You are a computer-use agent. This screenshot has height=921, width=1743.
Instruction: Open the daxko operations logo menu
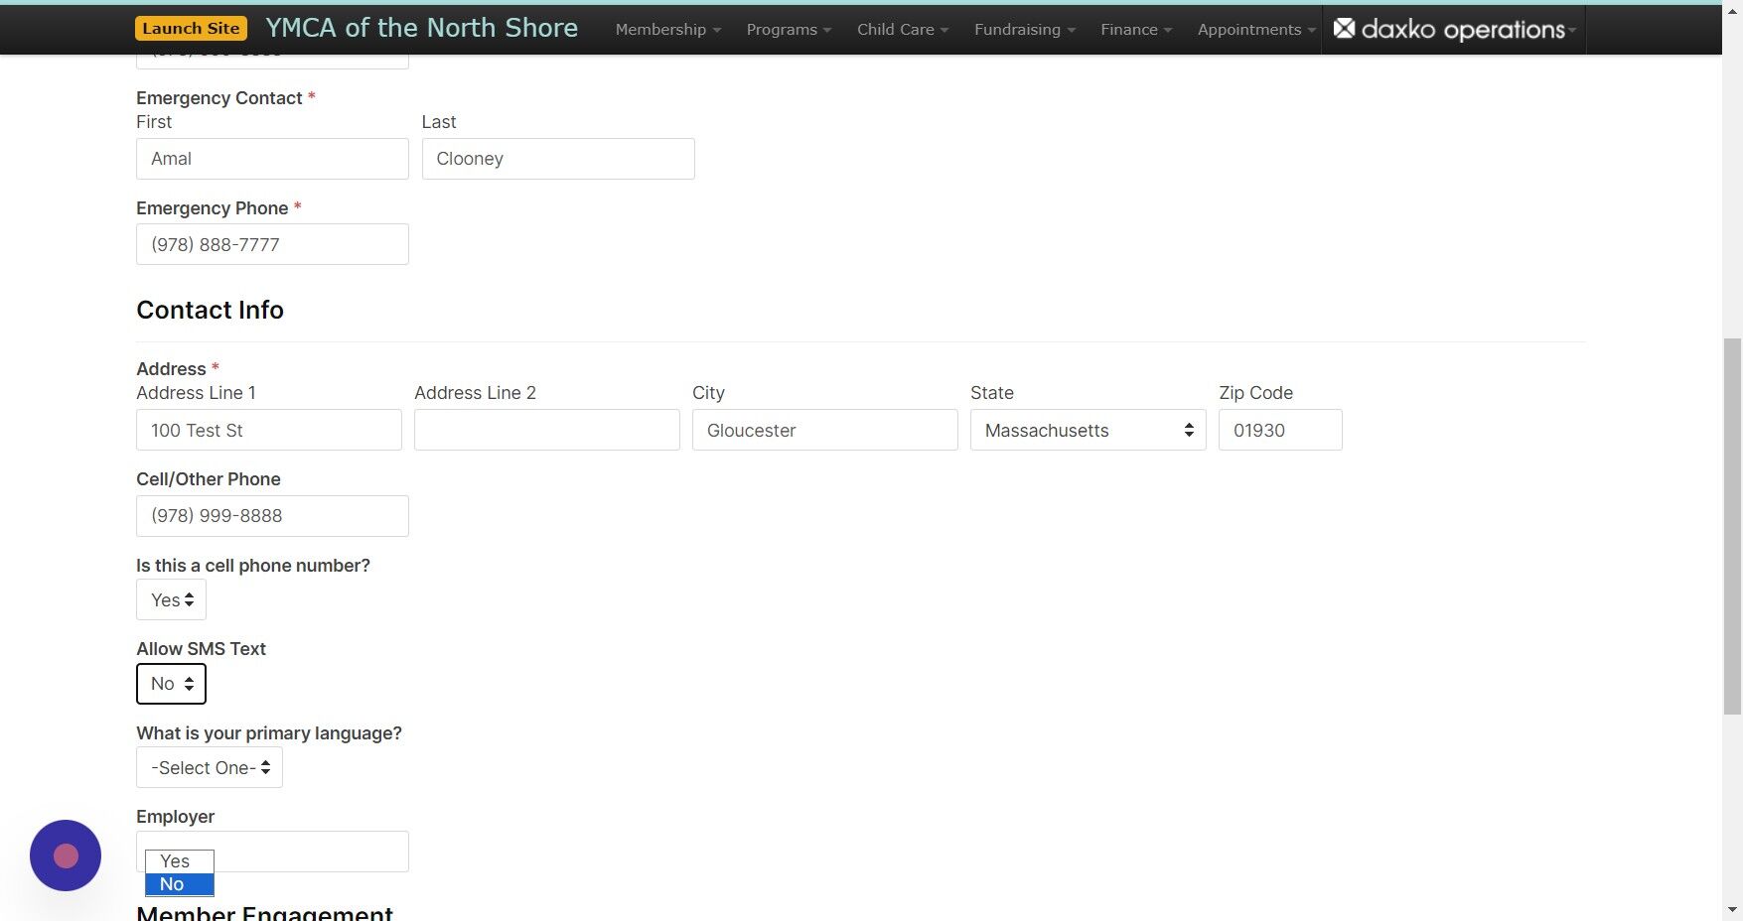tap(1453, 29)
